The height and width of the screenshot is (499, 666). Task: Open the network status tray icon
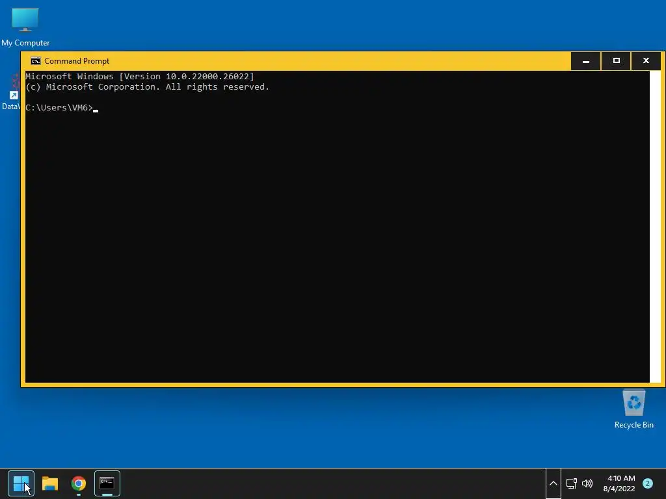(571, 483)
